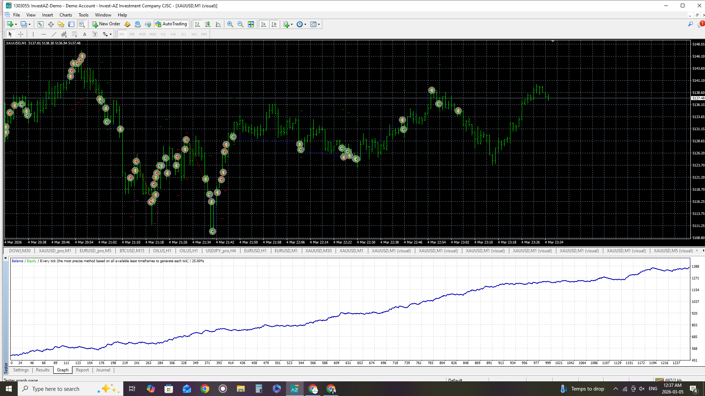Select the Fibonacci Retracement tool
Viewport: 705px width, 396px height.
coord(75,34)
